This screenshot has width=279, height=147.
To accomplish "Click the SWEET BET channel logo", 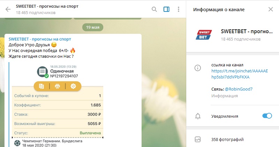I will 204,35.
